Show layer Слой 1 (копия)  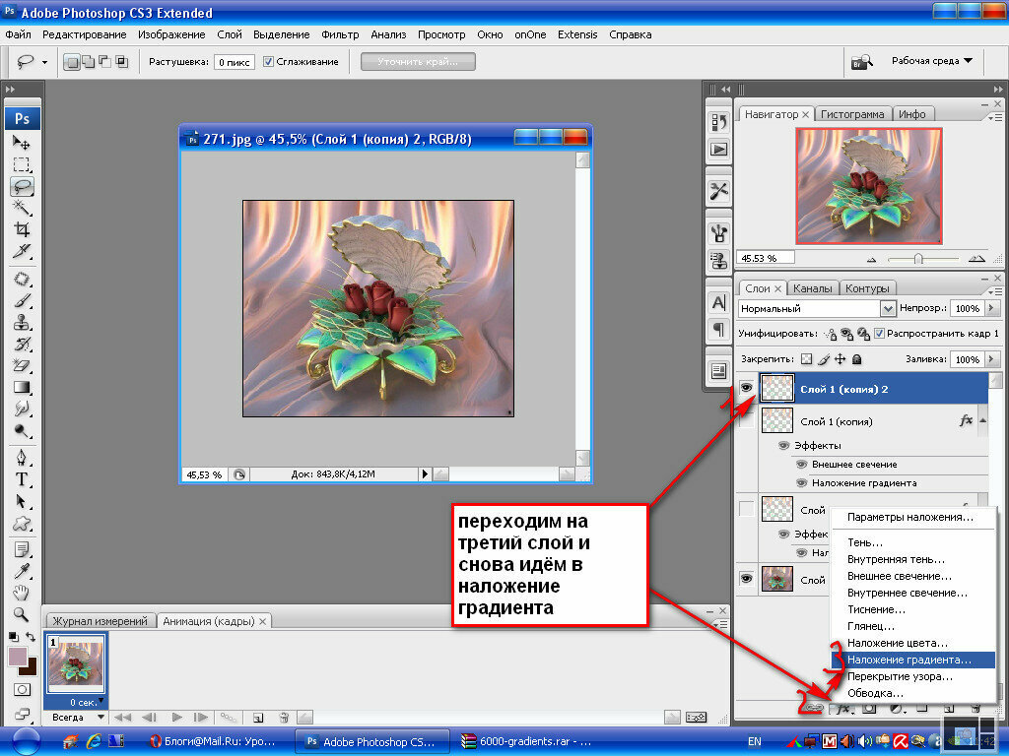coord(747,421)
